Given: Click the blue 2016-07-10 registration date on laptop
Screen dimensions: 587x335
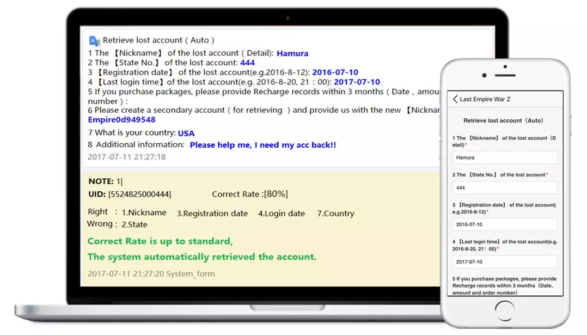Looking at the screenshot, I should (335, 72).
